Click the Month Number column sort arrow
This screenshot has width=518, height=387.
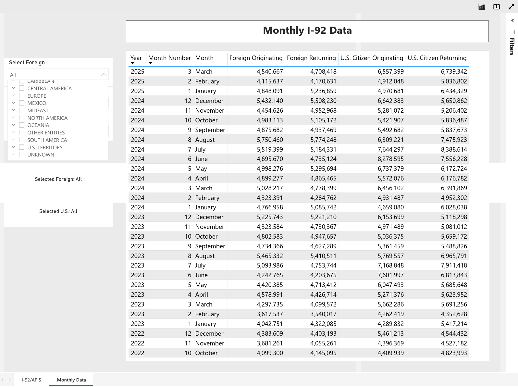[x=150, y=63]
